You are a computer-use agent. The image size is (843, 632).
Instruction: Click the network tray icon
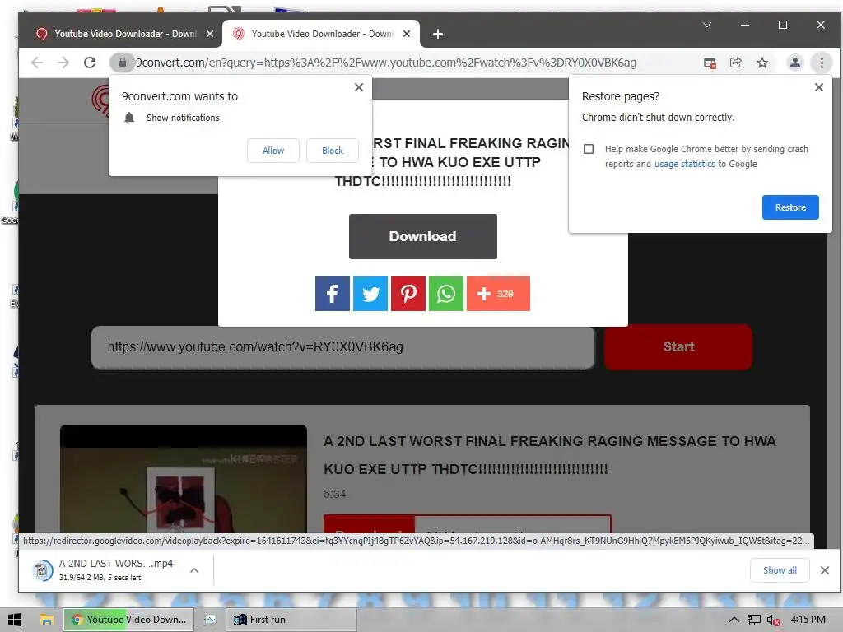pos(754,620)
